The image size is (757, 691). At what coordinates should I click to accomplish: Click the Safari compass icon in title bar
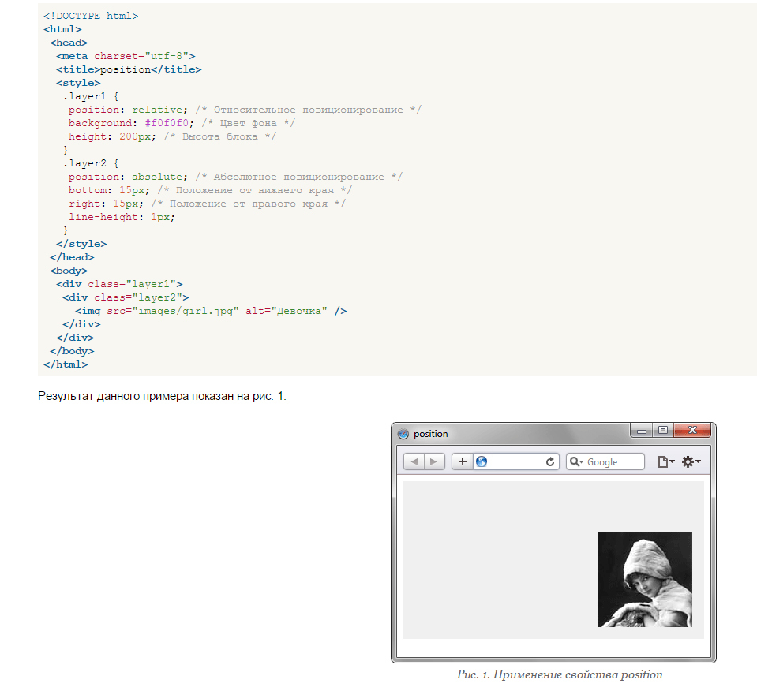coord(403,433)
